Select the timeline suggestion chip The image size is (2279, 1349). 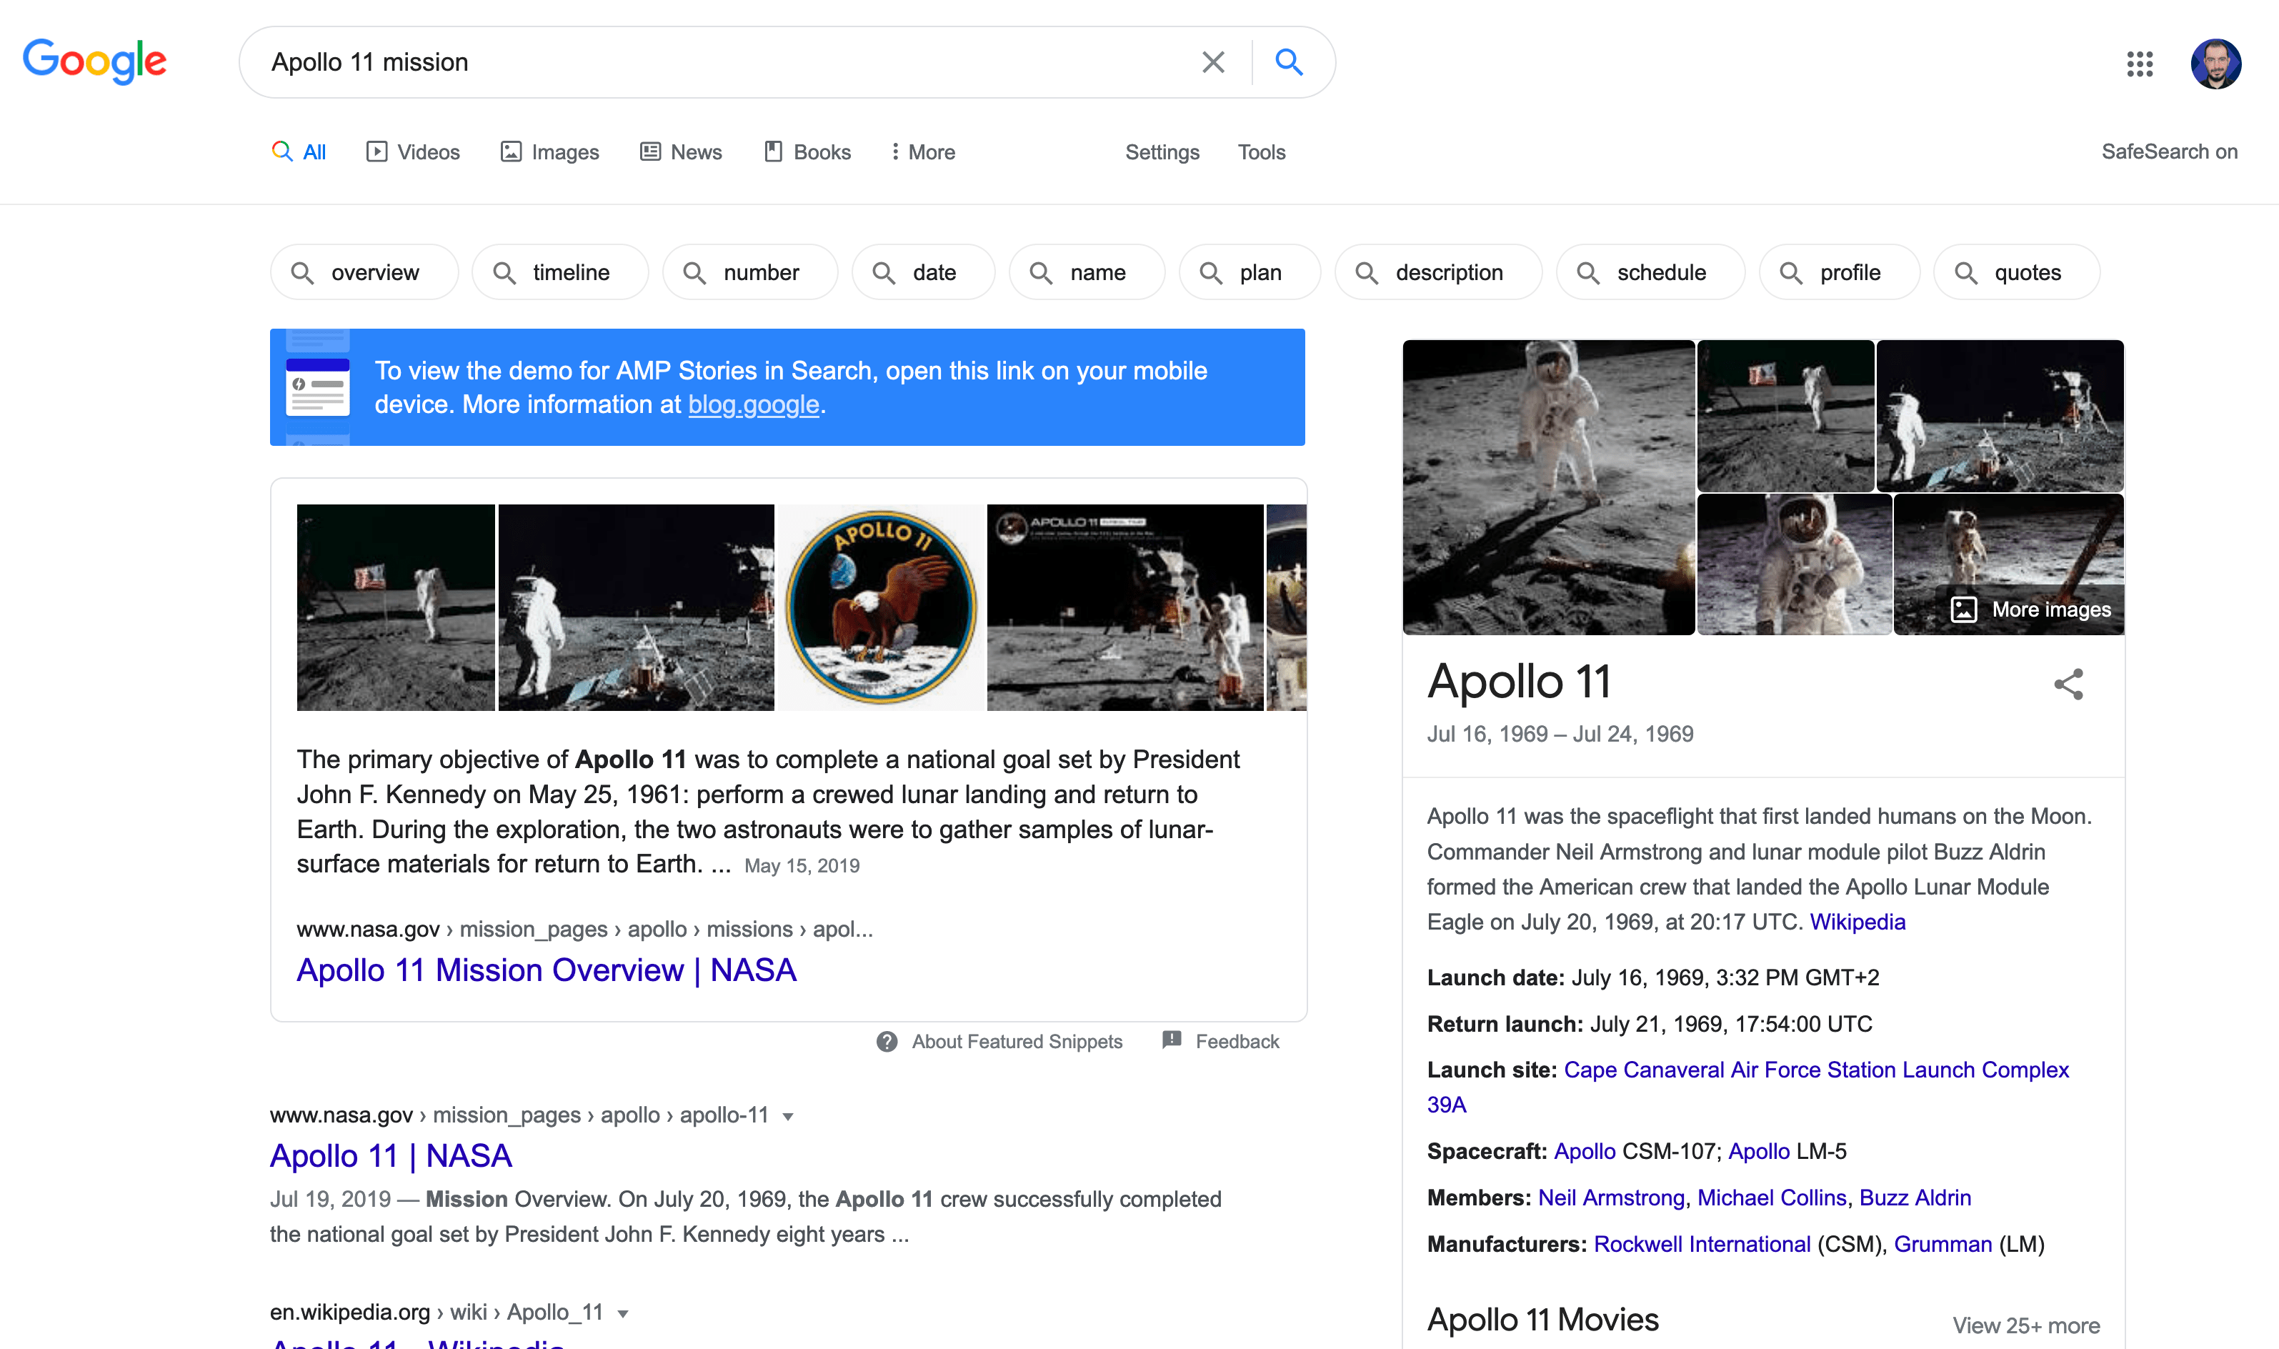click(x=560, y=272)
